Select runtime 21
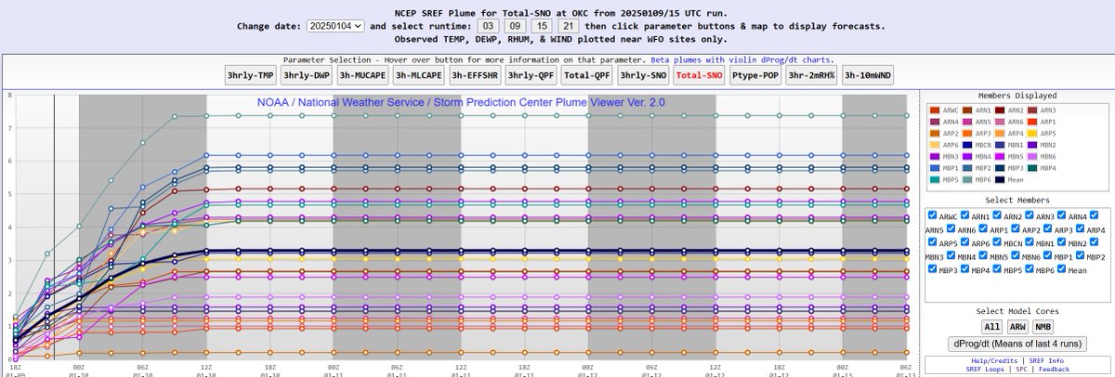The image size is (1115, 377). click(570, 27)
